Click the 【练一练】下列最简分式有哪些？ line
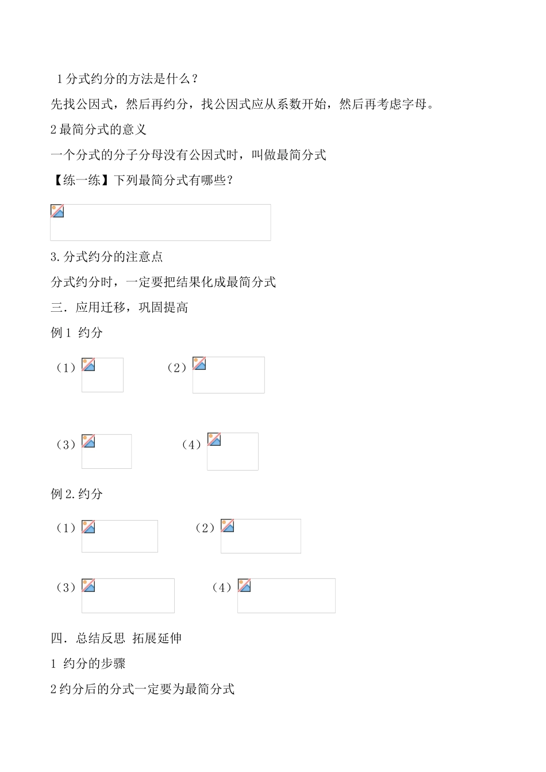The image size is (546, 772). pos(143,180)
